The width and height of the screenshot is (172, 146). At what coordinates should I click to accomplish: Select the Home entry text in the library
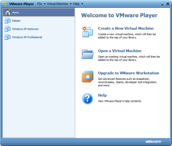(16, 12)
